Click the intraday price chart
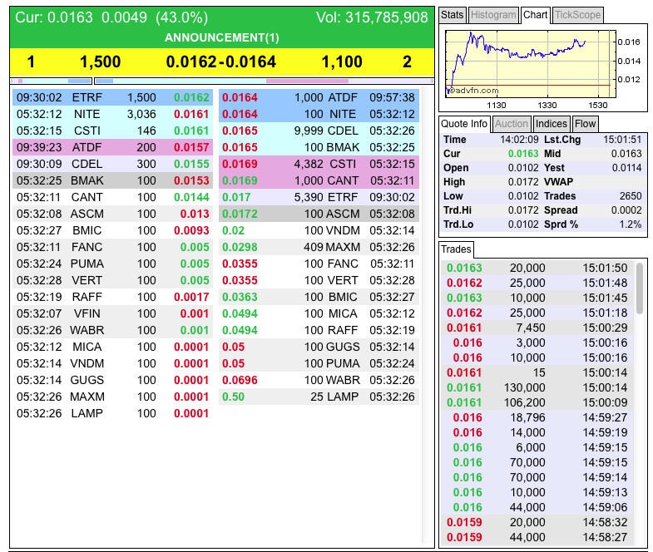The width and height of the screenshot is (653, 552). click(529, 58)
